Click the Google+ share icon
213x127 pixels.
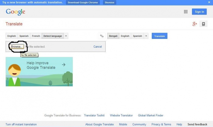194,24
